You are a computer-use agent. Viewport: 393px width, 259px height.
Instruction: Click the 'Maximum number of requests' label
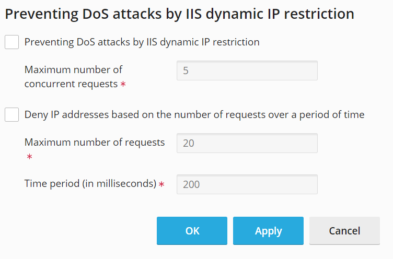[x=95, y=142]
